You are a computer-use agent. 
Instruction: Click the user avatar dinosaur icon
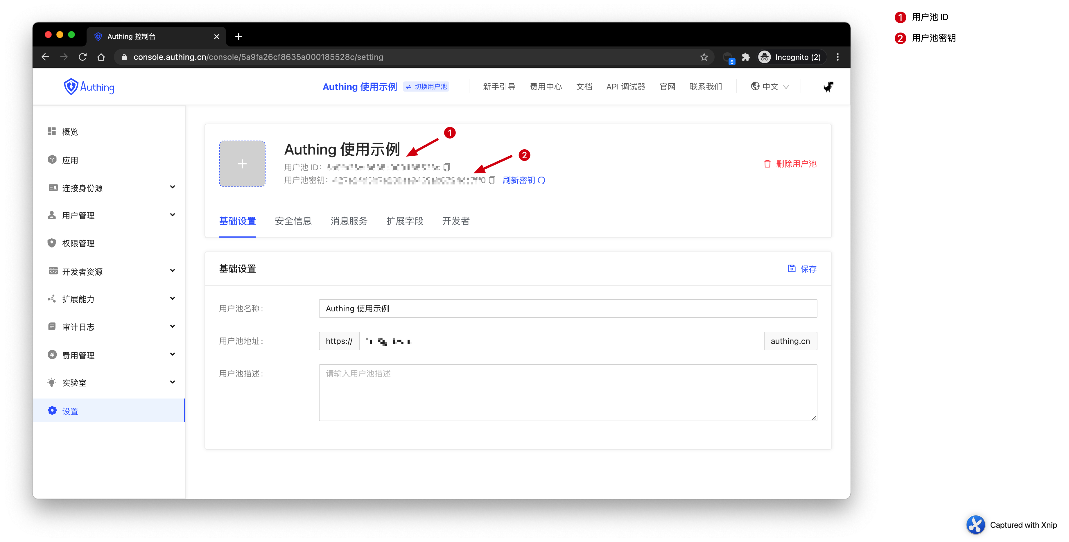(x=828, y=87)
